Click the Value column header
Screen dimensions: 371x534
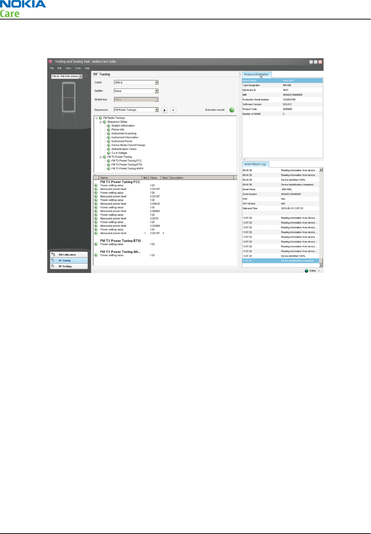(x=155, y=178)
